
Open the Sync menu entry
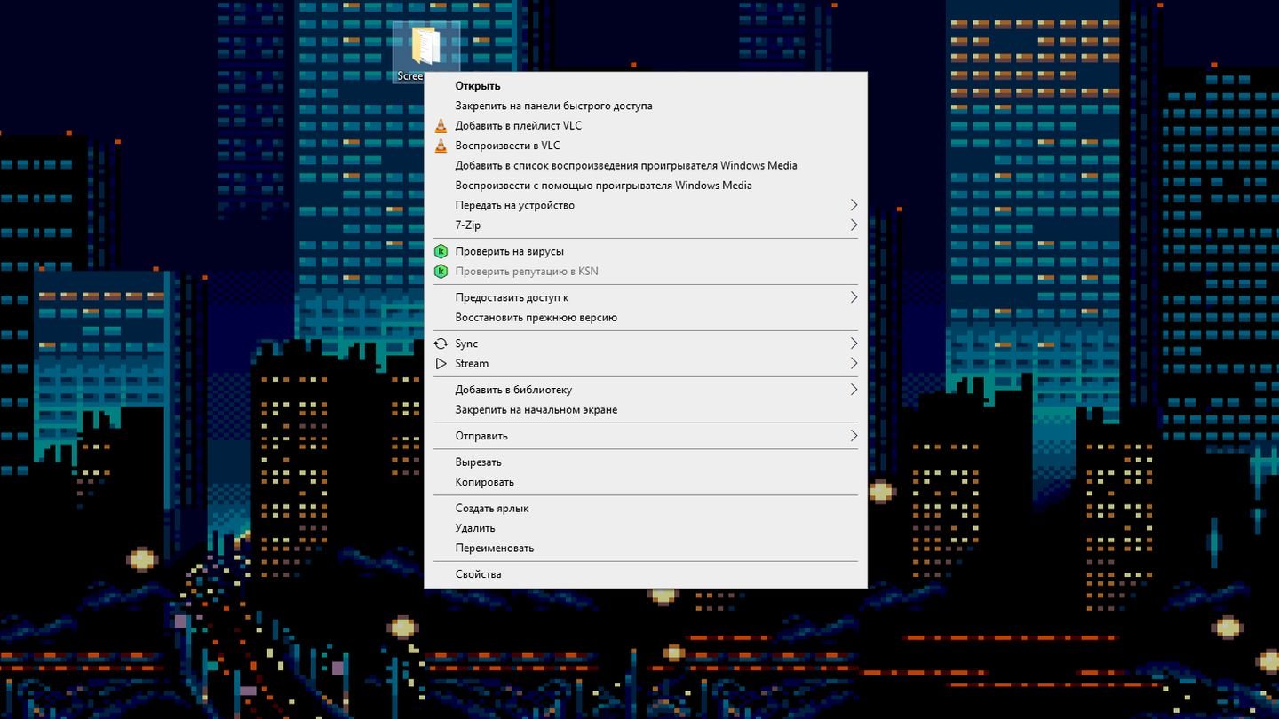point(646,344)
